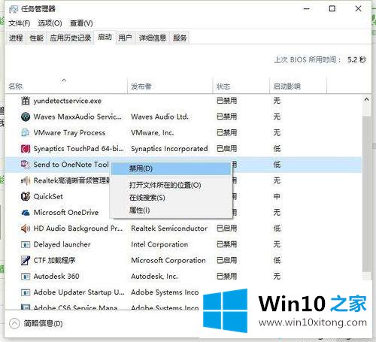The width and height of the screenshot is (376, 342).
Task: Click the Waves MaxxAudio Service icon
Action: (x=26, y=117)
